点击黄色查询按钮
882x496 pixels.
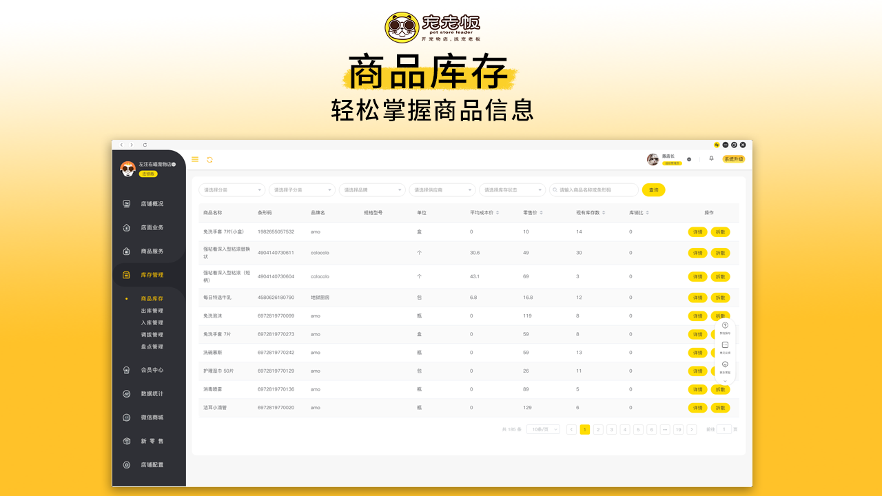click(x=653, y=190)
